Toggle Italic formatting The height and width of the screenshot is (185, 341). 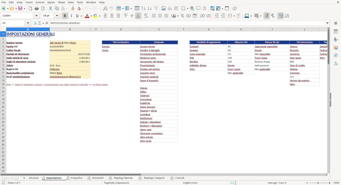pos(71,16)
